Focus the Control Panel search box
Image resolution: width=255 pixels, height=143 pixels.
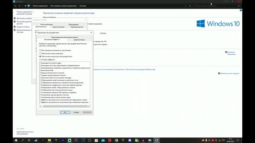[x=217, y=6]
